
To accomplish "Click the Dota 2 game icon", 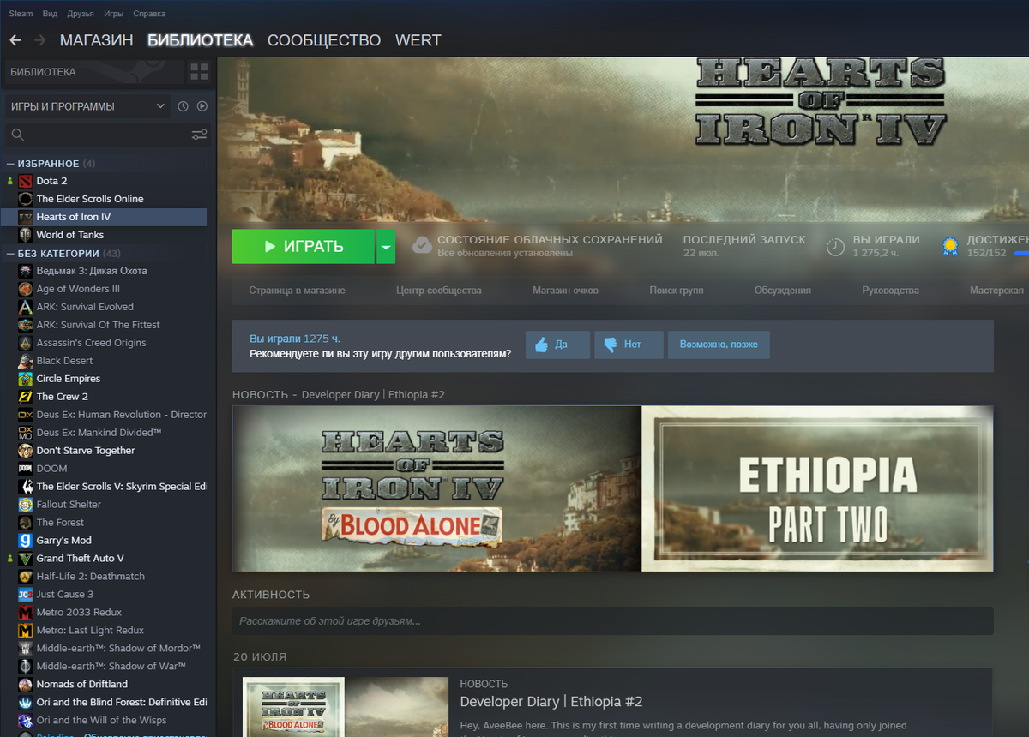I will 26,181.
